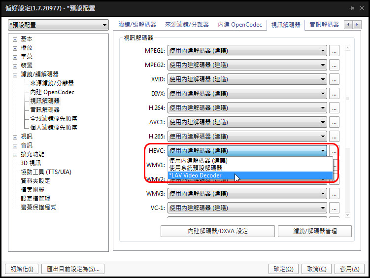Open the *預設配置 profile dropdown
This screenshot has height=278, width=370.
(58, 25)
